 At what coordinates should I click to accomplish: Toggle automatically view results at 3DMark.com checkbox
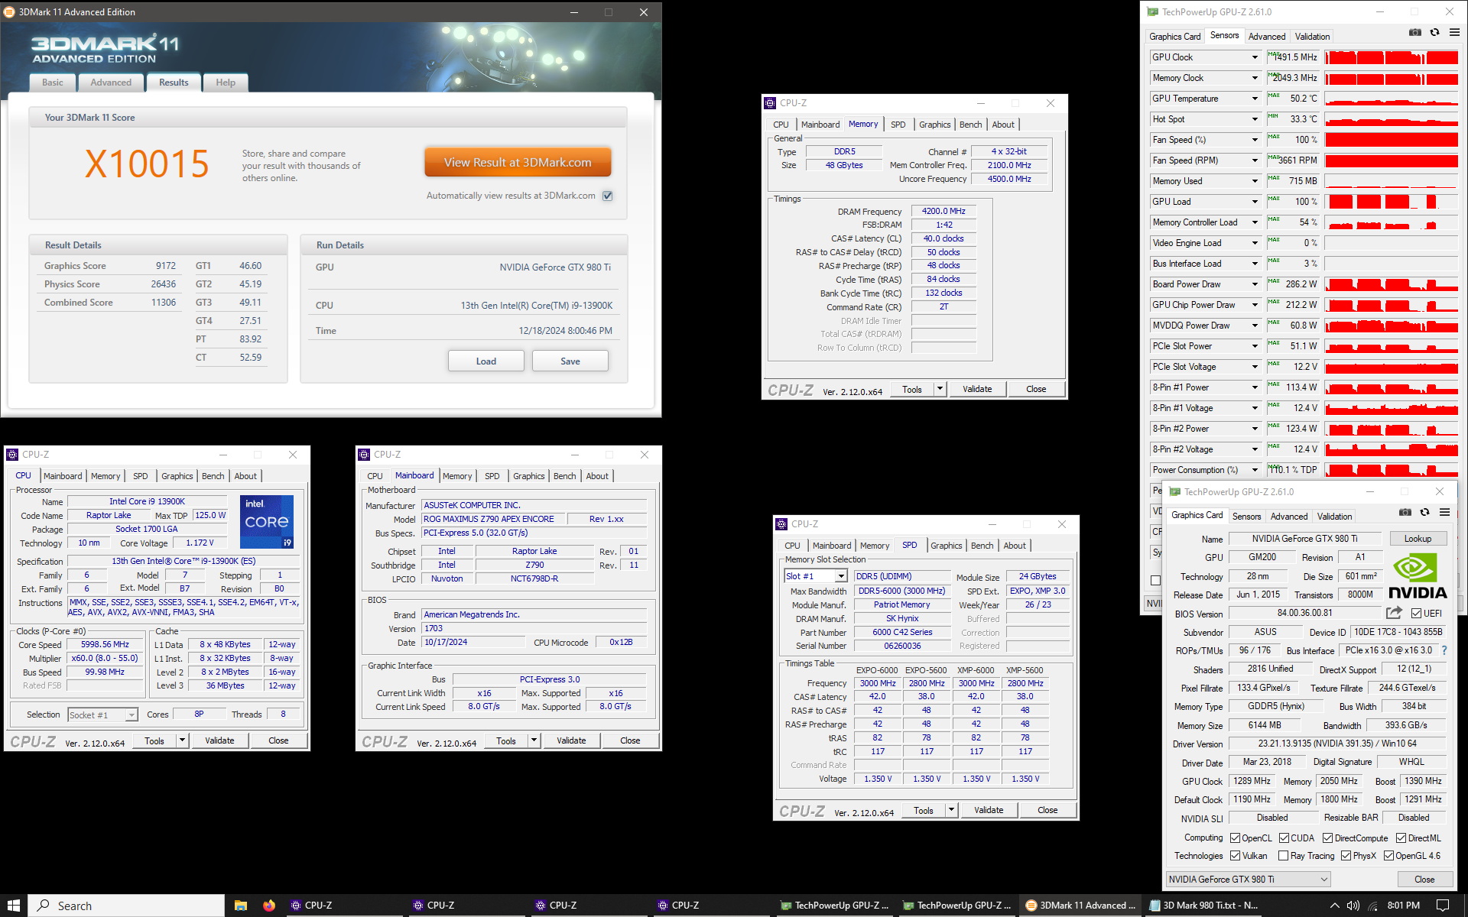(608, 196)
